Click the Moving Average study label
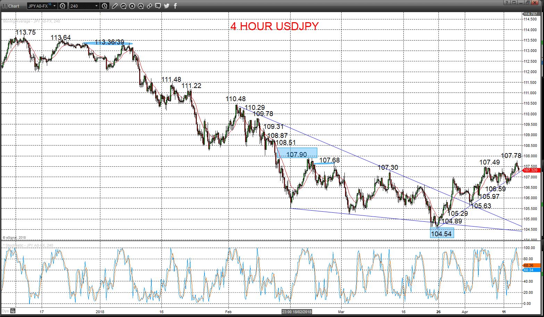The height and width of the screenshot is (317, 544). [32, 21]
